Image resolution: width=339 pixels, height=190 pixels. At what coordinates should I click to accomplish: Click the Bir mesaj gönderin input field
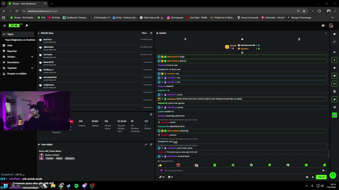242,170
